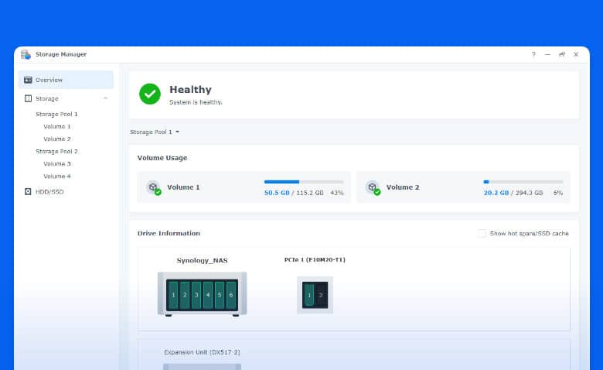Select drive bay 4 on Synology_NAS
603x370 pixels.
[208, 295]
